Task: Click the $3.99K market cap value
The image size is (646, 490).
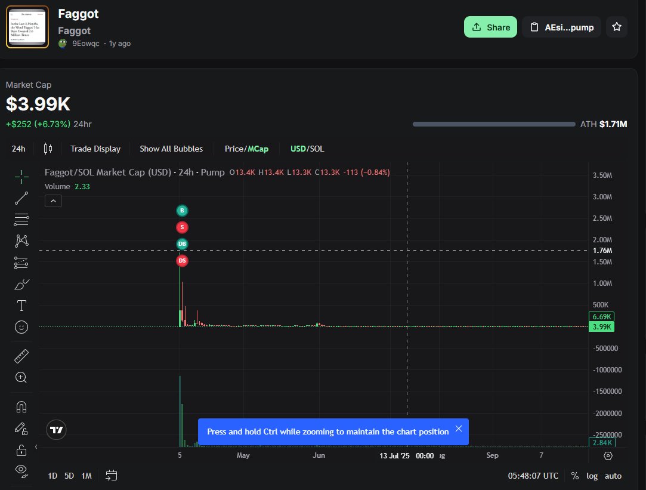Action: 38,104
